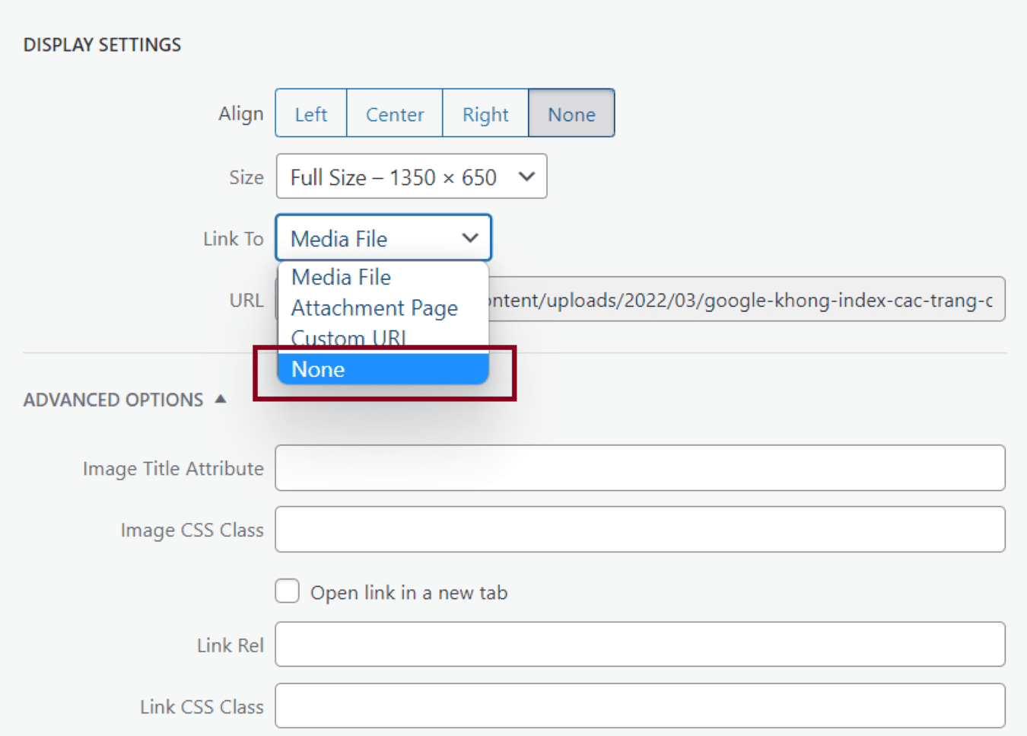
Task: Select None in Link To list
Action: pos(383,369)
